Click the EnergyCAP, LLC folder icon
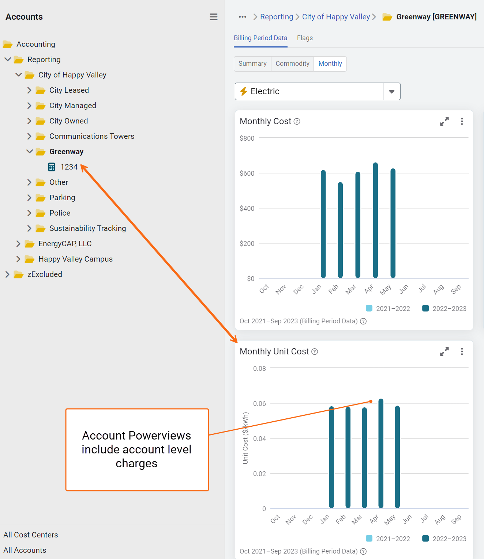 30,244
